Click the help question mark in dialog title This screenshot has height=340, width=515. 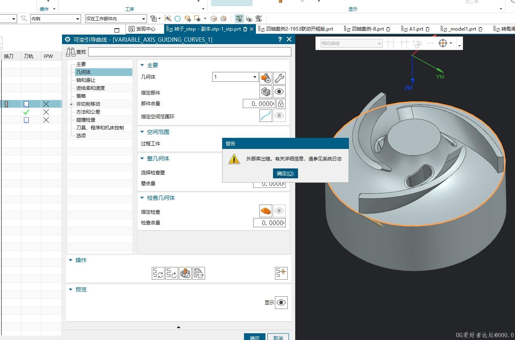[280, 39]
